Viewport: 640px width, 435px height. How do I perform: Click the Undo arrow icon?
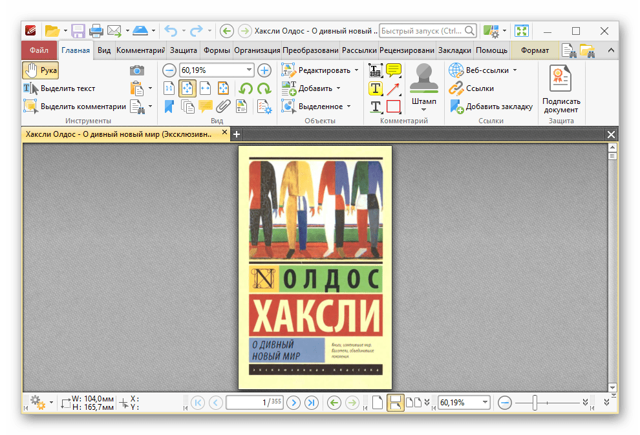171,31
